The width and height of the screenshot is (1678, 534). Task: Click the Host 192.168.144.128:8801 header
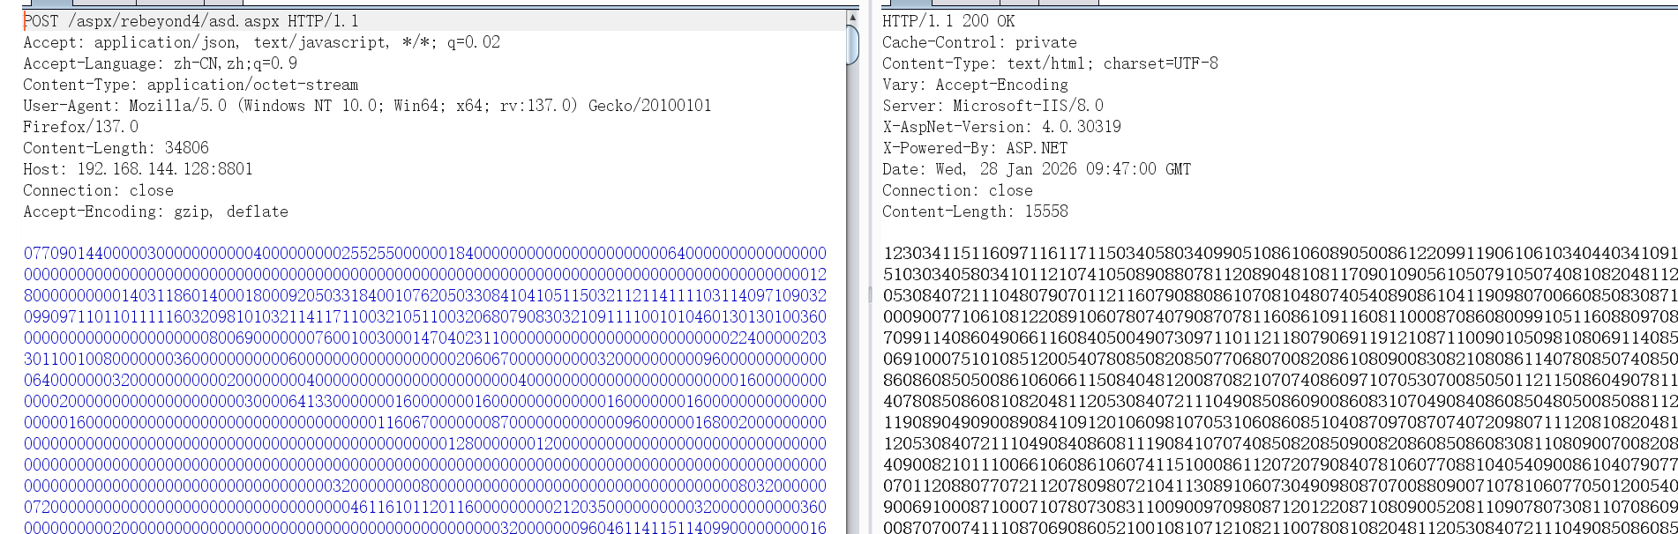[138, 169]
